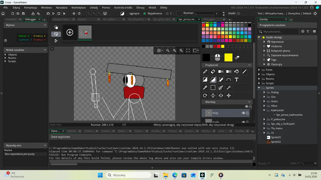Click the Sprite25 asset

click(276, 137)
